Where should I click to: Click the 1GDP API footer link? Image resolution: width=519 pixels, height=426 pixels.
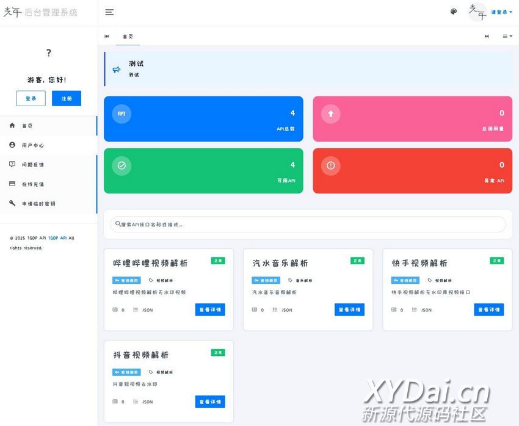pyautogui.click(x=57, y=238)
